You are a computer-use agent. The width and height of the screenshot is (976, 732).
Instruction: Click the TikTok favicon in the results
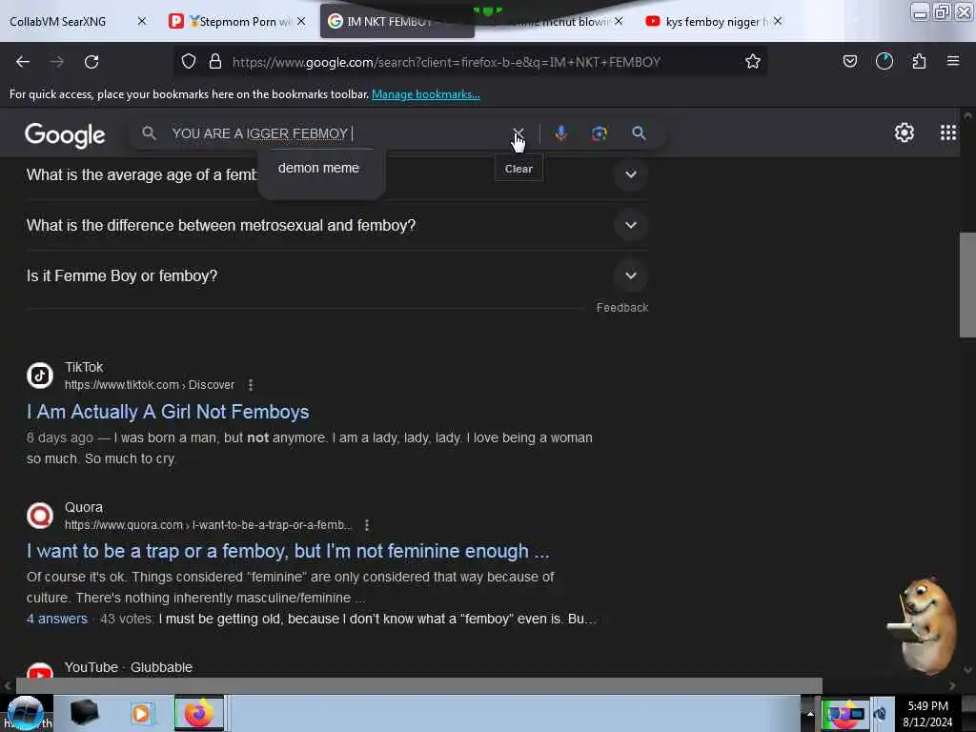click(40, 376)
